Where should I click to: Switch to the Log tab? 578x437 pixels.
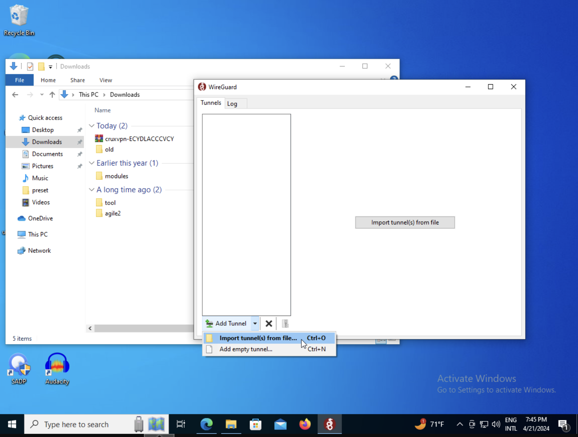tap(232, 104)
